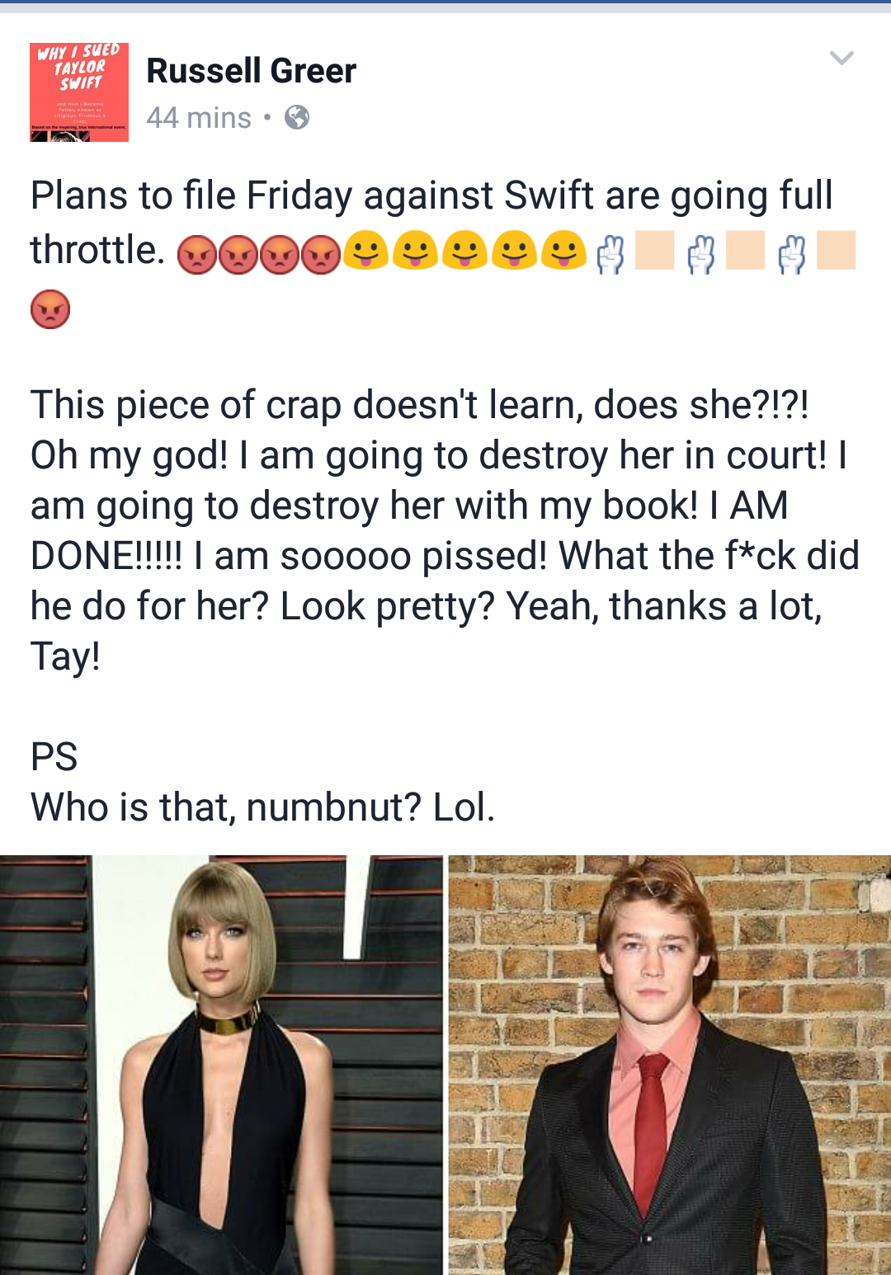The image size is (891, 1275).
Task: Tap the globe public privacy icon
Action: tap(297, 118)
